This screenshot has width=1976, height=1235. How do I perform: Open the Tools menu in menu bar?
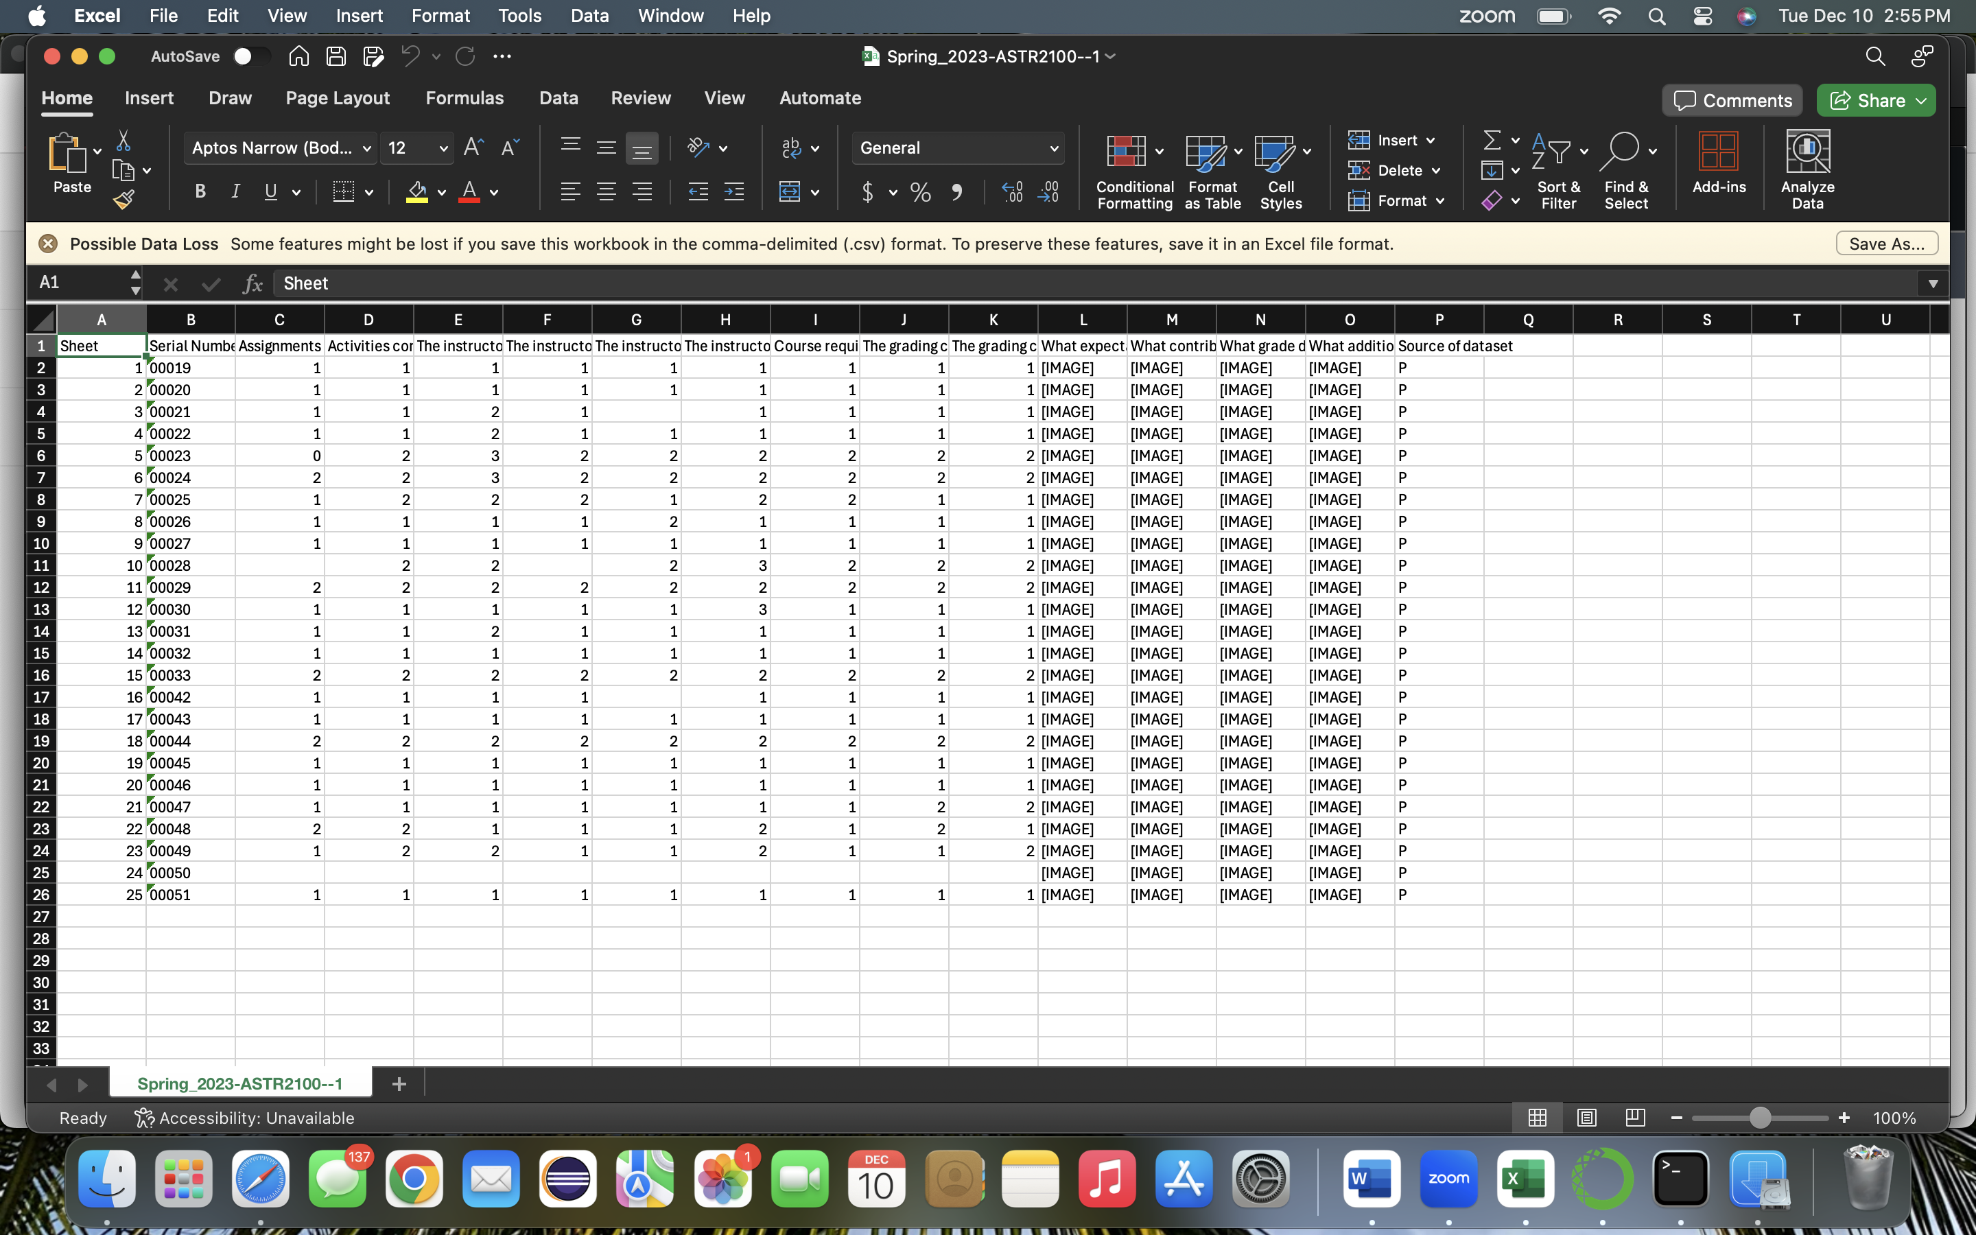[x=519, y=16]
